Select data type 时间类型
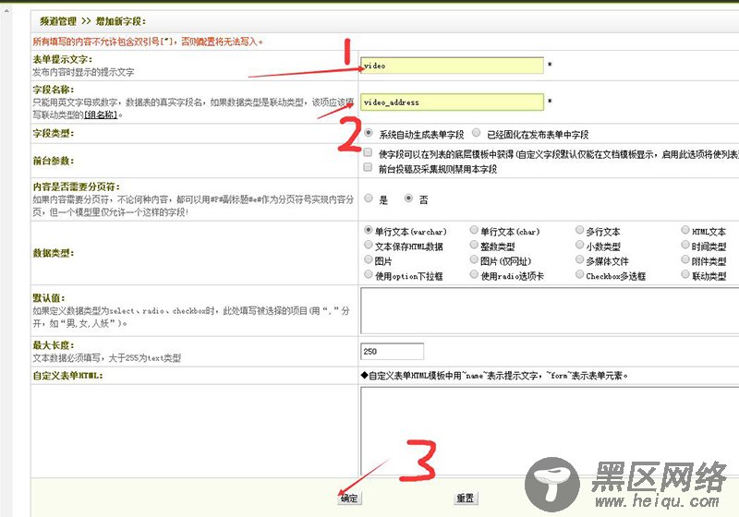Screen dimensions: 739x517 pos(685,245)
